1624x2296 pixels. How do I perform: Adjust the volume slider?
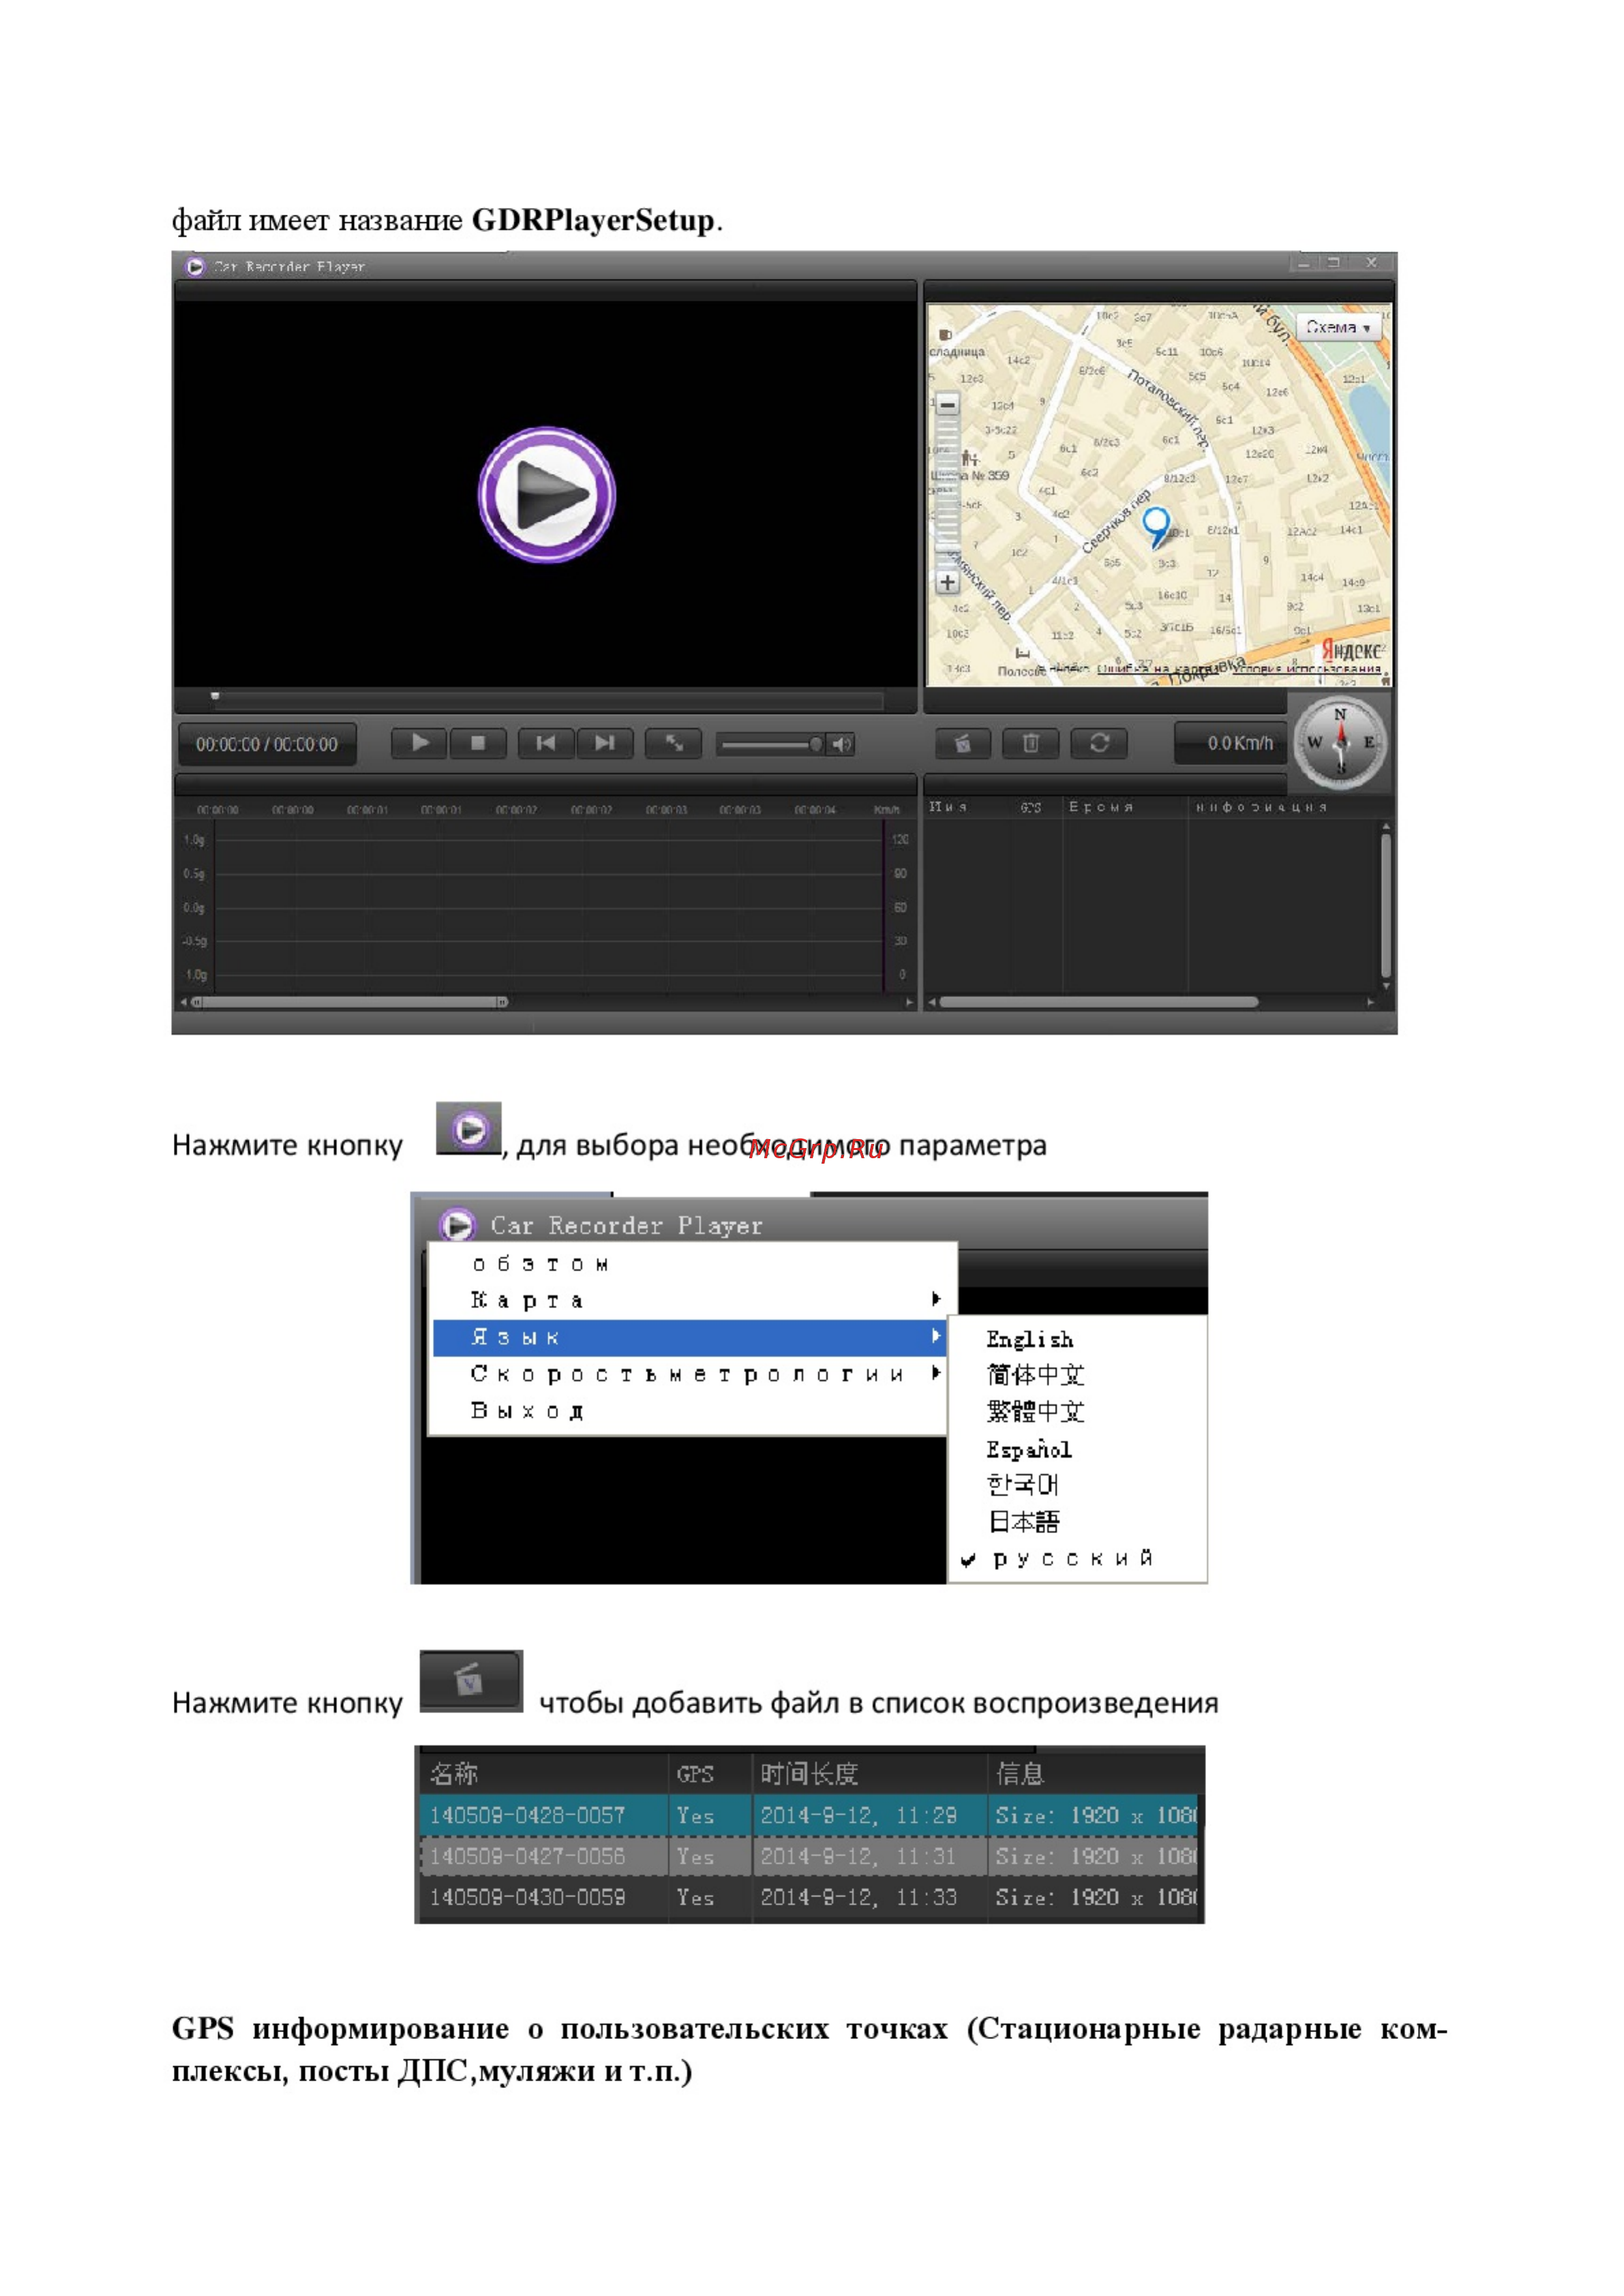[x=770, y=744]
